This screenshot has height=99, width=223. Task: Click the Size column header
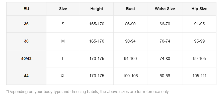click(x=63, y=9)
